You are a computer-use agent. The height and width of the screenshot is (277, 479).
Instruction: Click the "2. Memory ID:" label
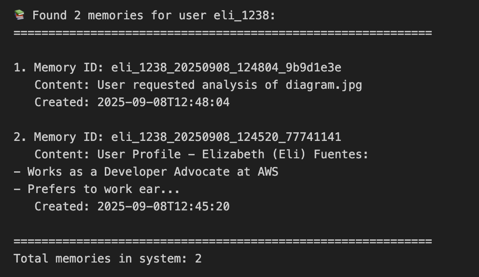pyautogui.click(x=58, y=137)
